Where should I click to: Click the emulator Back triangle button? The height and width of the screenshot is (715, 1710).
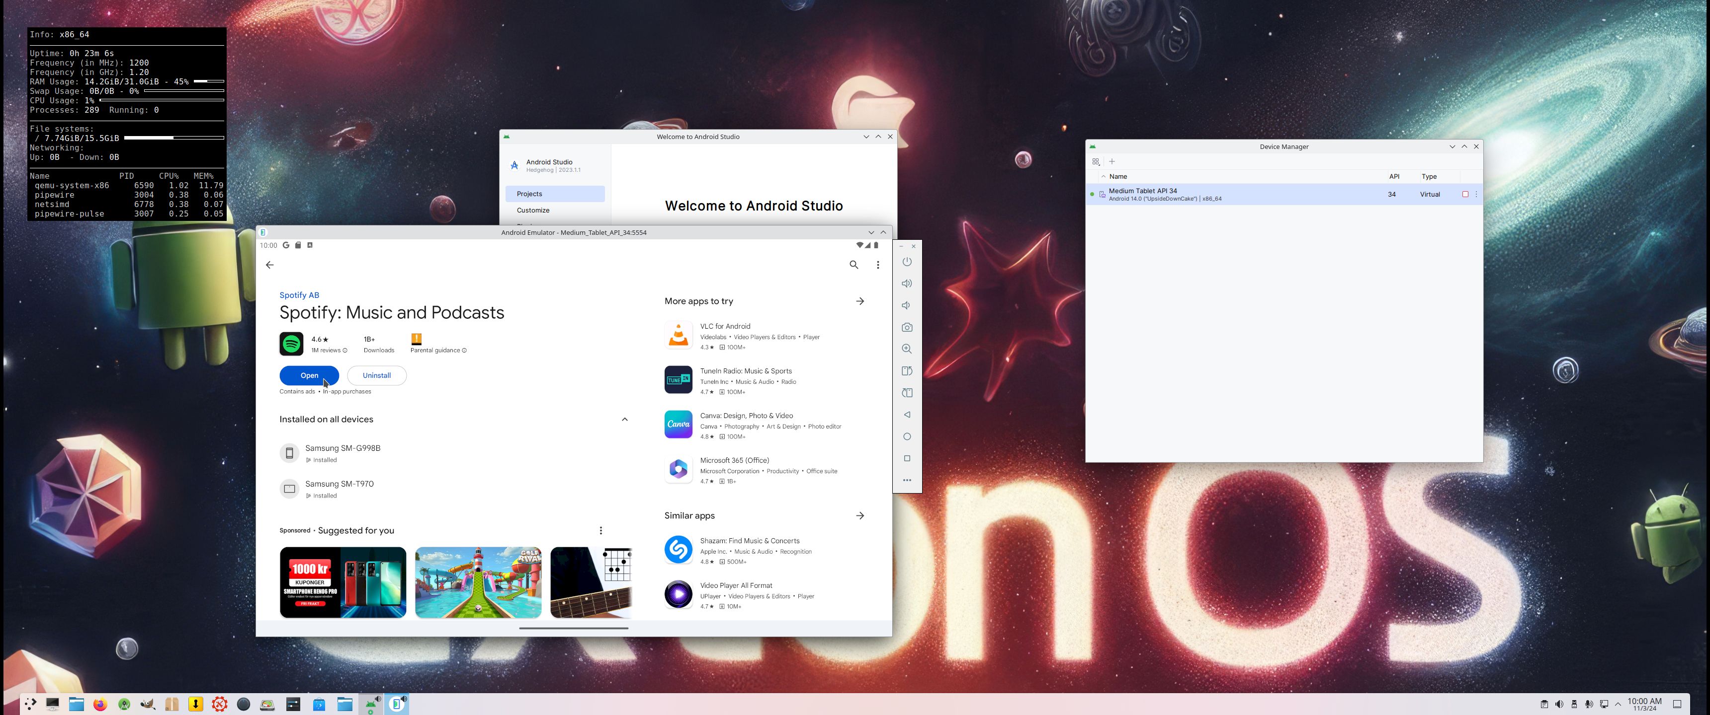(x=907, y=415)
